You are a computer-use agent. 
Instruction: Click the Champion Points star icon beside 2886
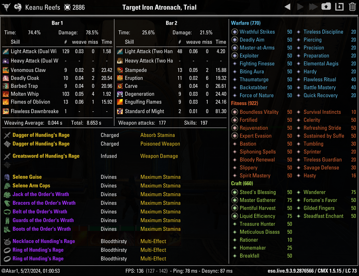[x=67, y=7]
